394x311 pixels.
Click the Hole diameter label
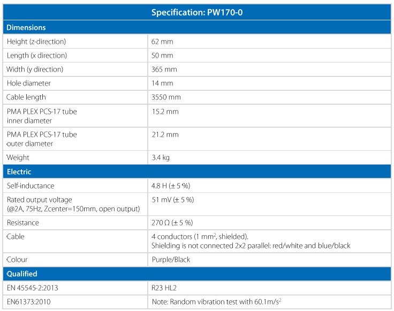click(28, 83)
